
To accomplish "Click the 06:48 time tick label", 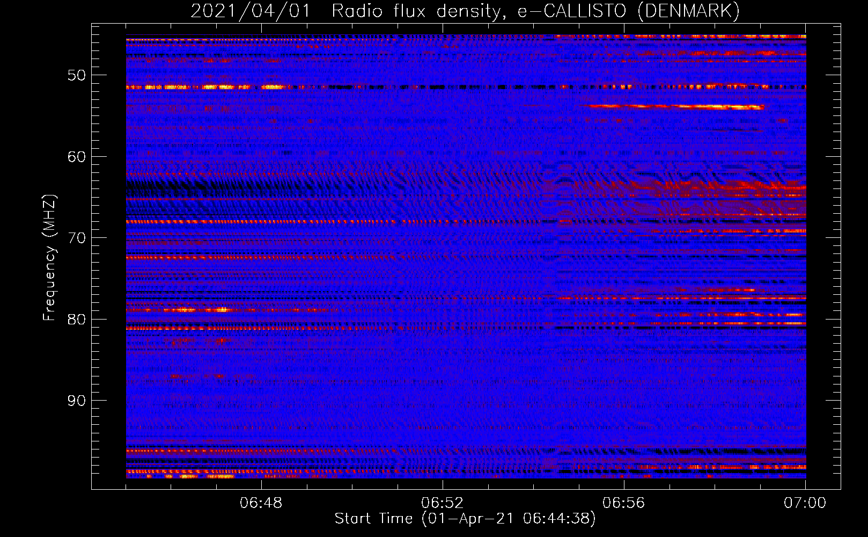I will 261,503.
